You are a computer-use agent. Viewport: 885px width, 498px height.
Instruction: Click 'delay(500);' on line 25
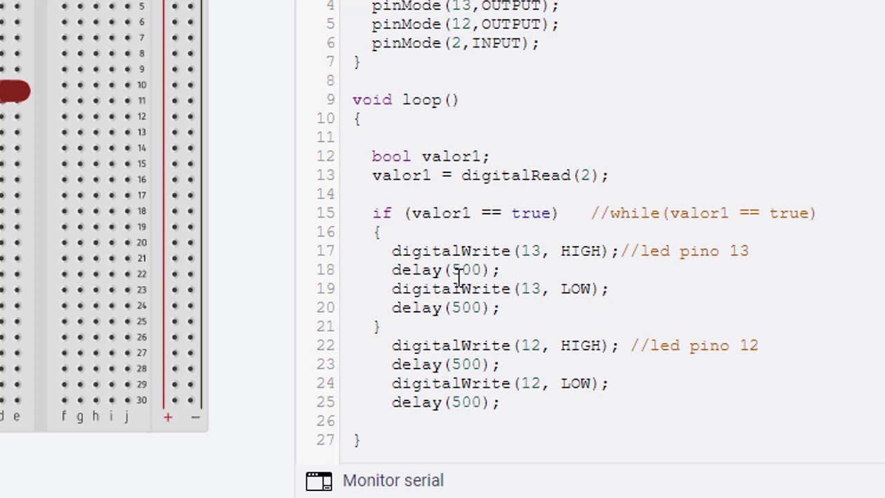click(445, 402)
